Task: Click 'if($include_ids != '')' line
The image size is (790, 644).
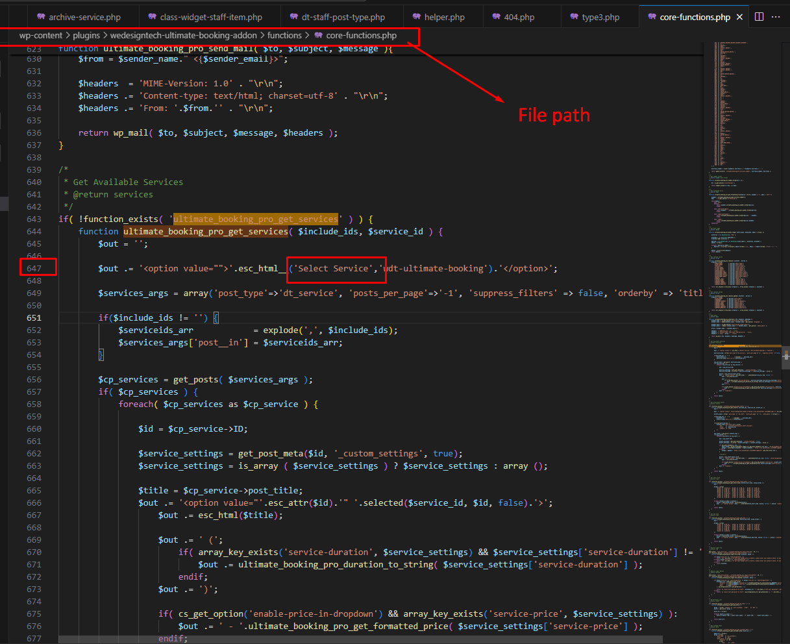Action: tap(153, 317)
